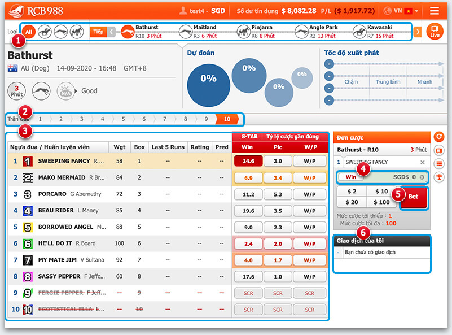This screenshot has height=335, width=452.
Task: Open the hamburger menu in header
Action: pos(434,11)
